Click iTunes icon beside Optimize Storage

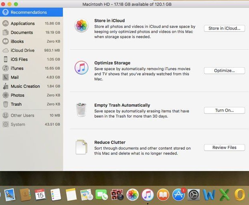[81, 68]
